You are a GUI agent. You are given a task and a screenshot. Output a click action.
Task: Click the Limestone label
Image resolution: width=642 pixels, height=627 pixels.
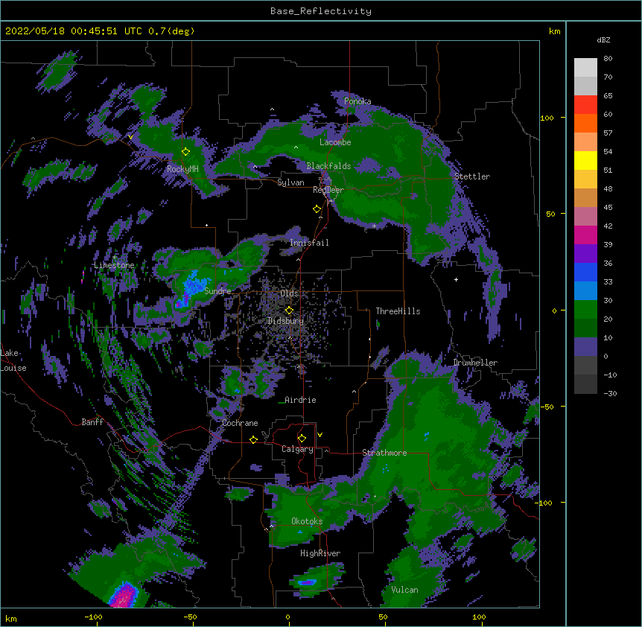point(114,265)
